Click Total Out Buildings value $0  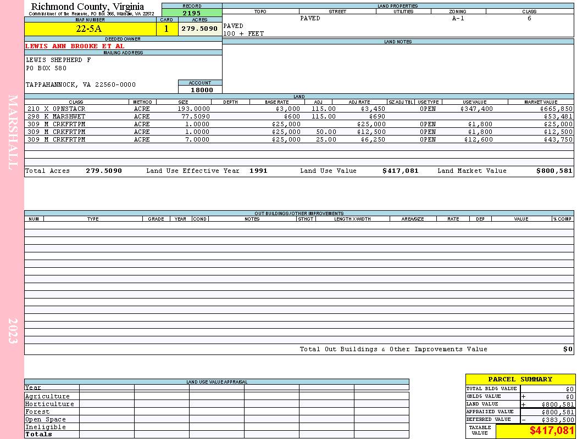568,350
